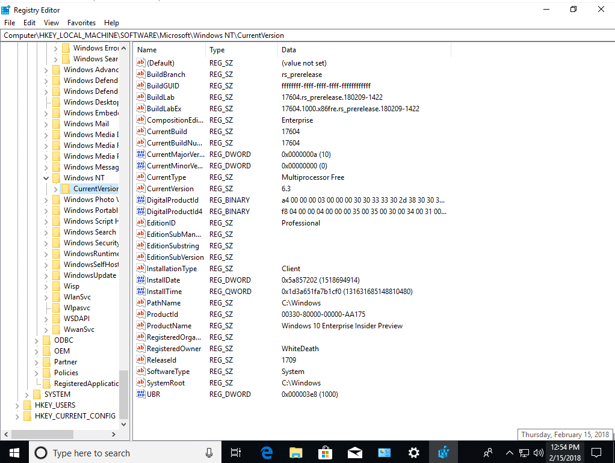
Task: Expand the WindowsUpdate key
Action: coord(46,275)
